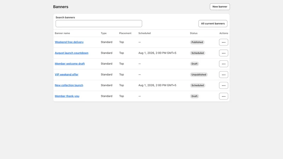This screenshot has width=283, height=159.
Task: Click Standard type in Weekend free delivery row
Action: [x=106, y=42]
